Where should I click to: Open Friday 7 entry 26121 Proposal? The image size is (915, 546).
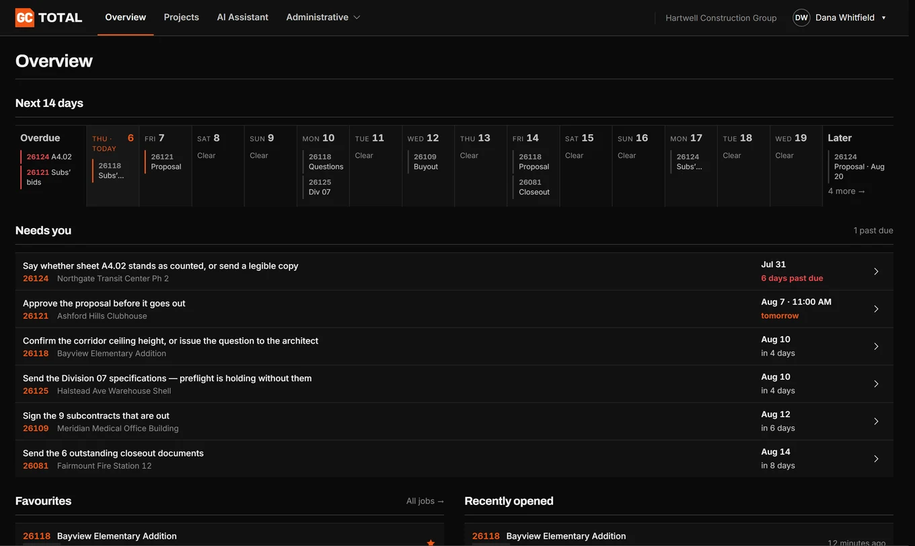(165, 161)
